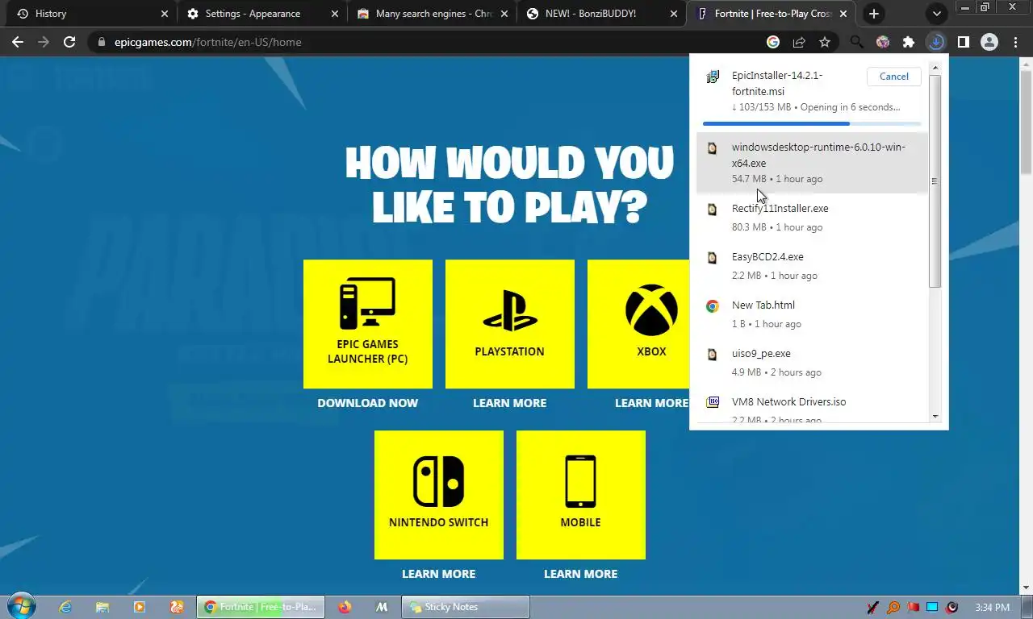Open uiso9_pe.exe download

coord(812,362)
